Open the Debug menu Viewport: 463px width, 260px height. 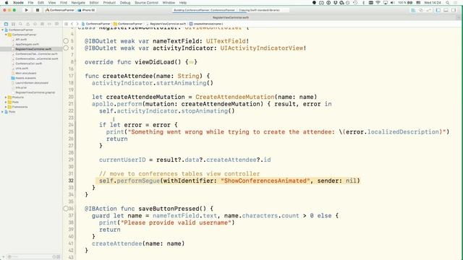(x=125, y=3)
